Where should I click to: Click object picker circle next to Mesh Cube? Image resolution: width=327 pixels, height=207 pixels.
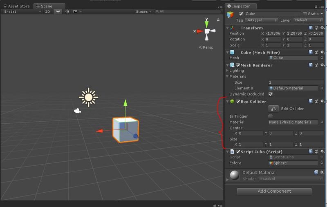tap(322, 58)
